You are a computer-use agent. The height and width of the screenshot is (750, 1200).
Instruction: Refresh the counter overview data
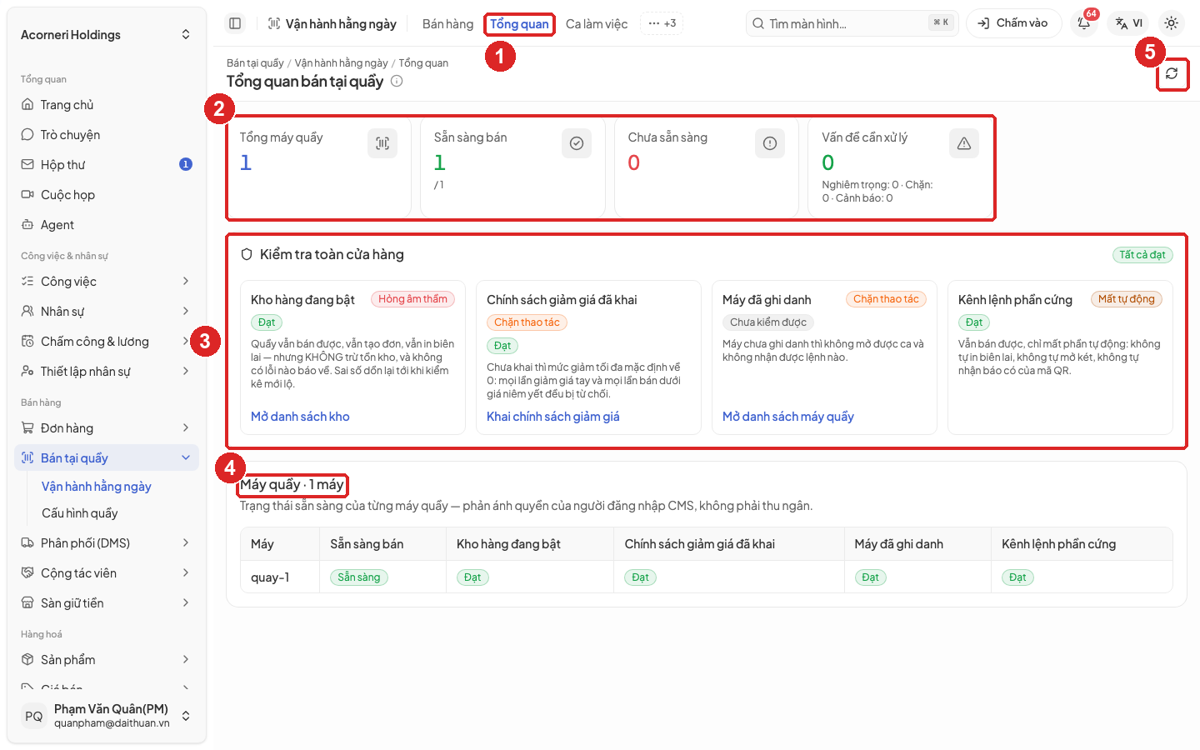click(x=1172, y=73)
